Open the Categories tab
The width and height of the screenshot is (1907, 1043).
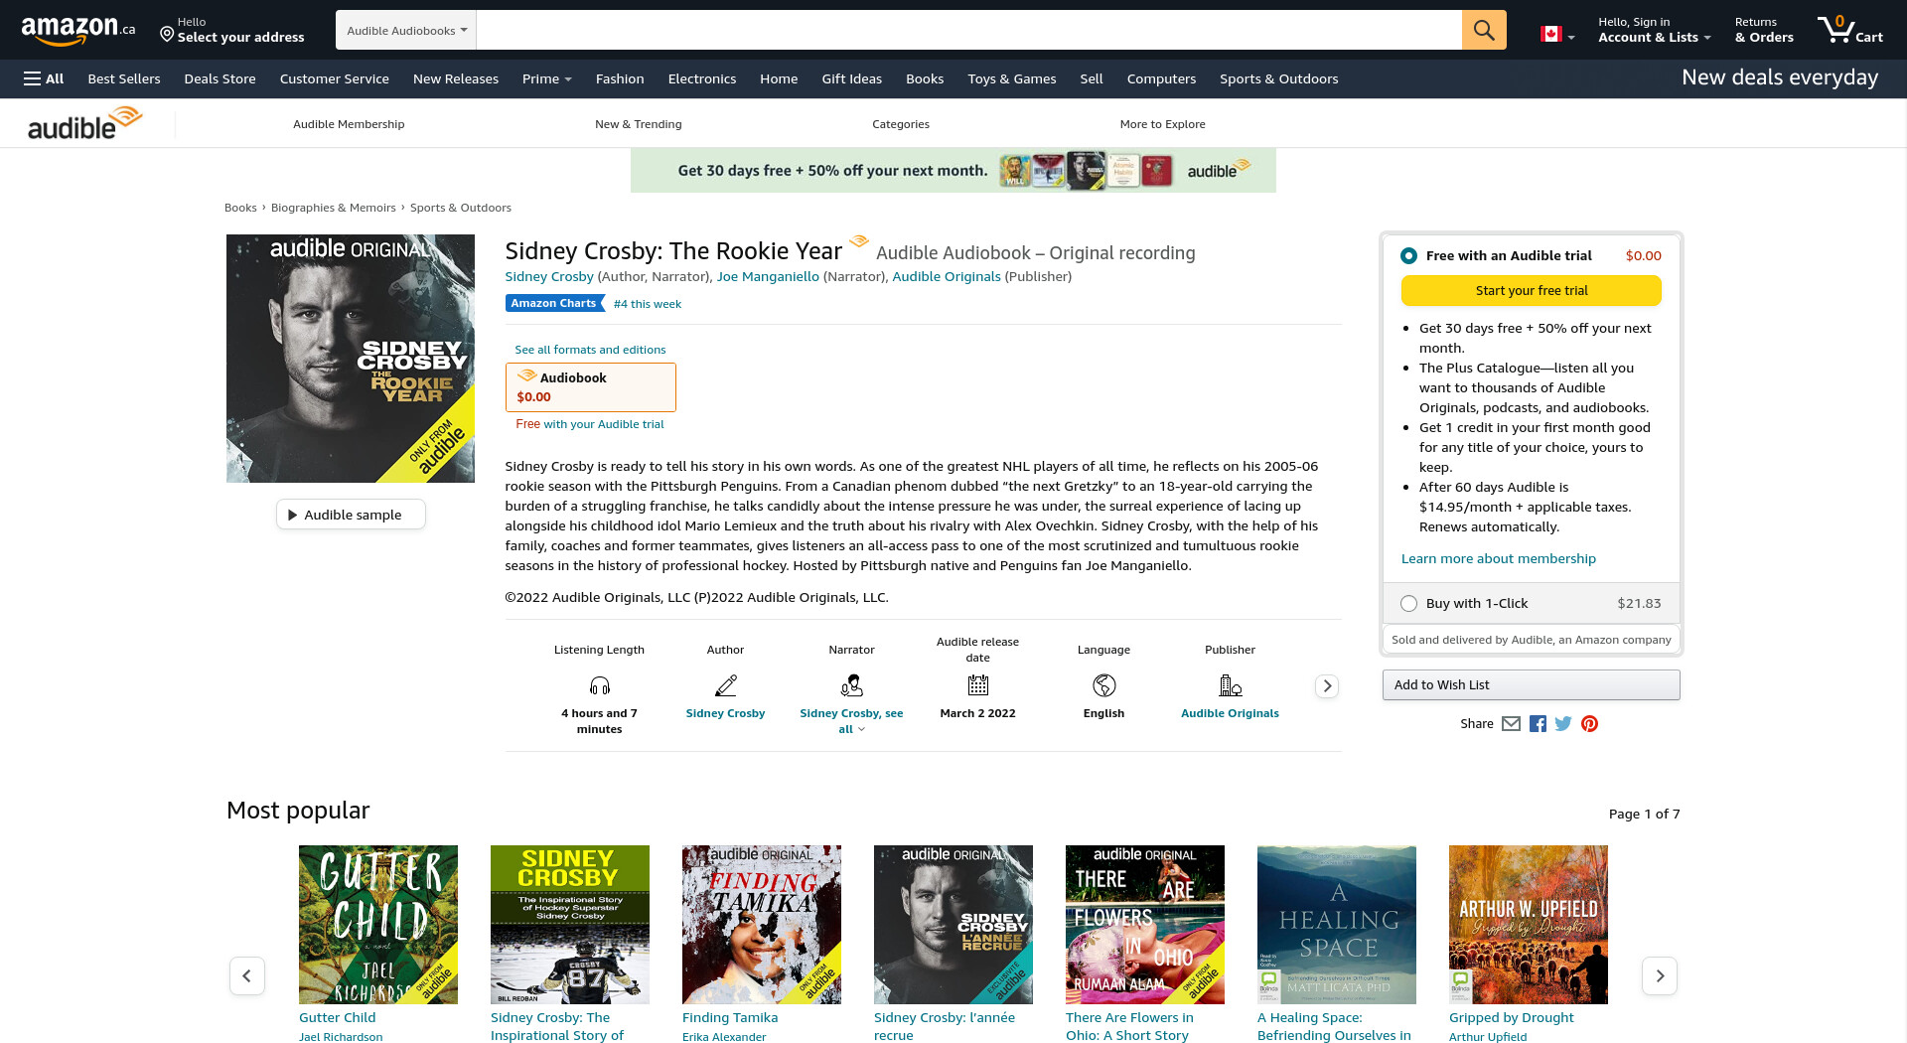point(900,124)
